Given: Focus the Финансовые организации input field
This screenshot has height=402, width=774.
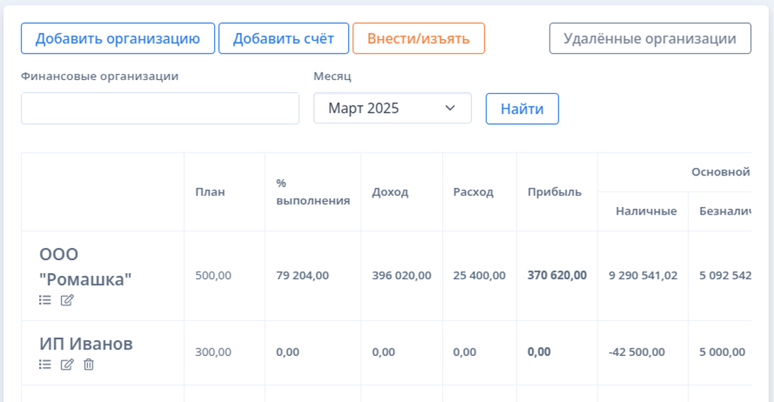Looking at the screenshot, I should [160, 108].
